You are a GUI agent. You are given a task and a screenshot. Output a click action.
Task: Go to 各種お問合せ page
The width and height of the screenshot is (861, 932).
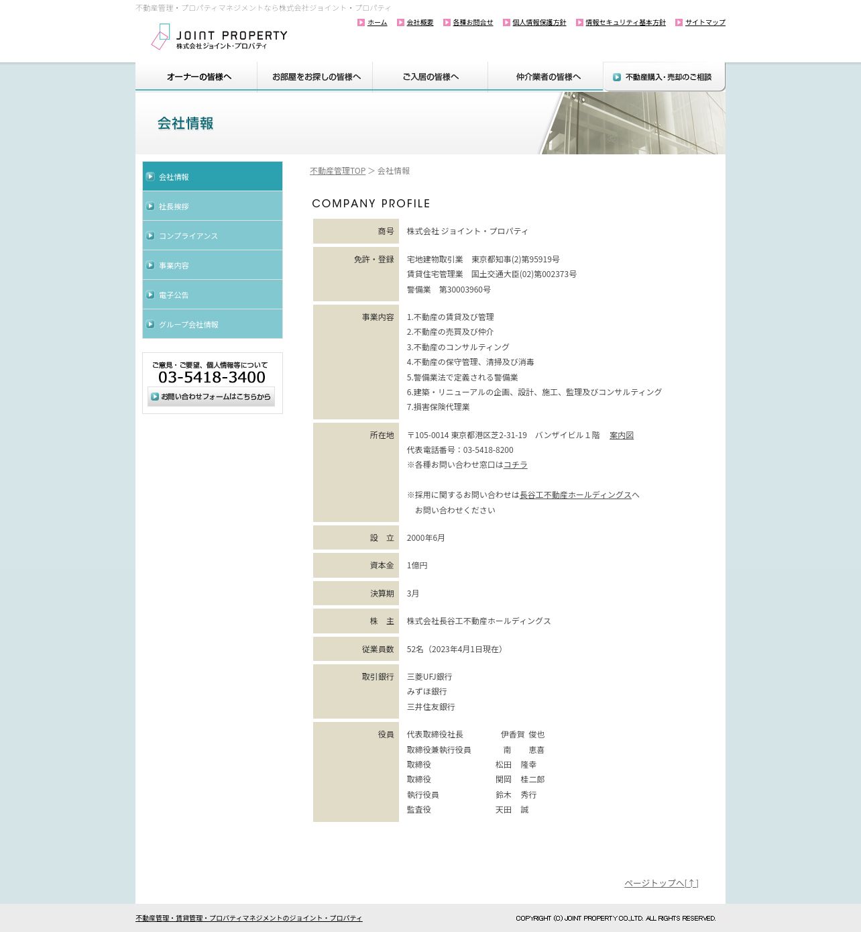(x=473, y=23)
